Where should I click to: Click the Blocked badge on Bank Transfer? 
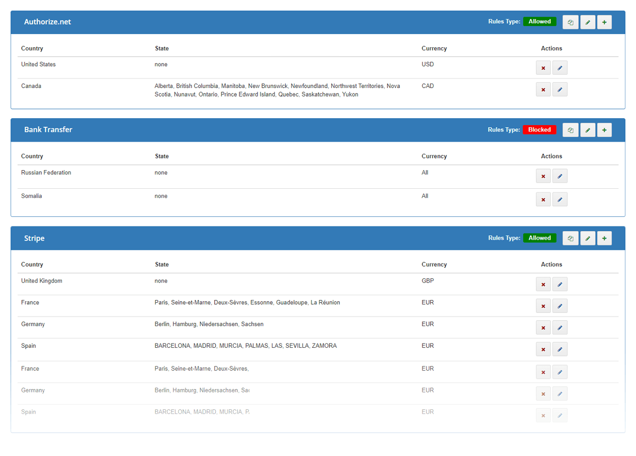click(540, 130)
